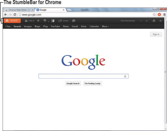167x131 pixels.
Task: Click the scrollbar up arrow
Action: click(x=165, y=19)
